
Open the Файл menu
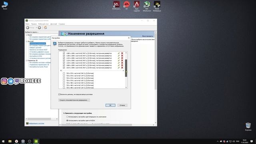point(27,24)
